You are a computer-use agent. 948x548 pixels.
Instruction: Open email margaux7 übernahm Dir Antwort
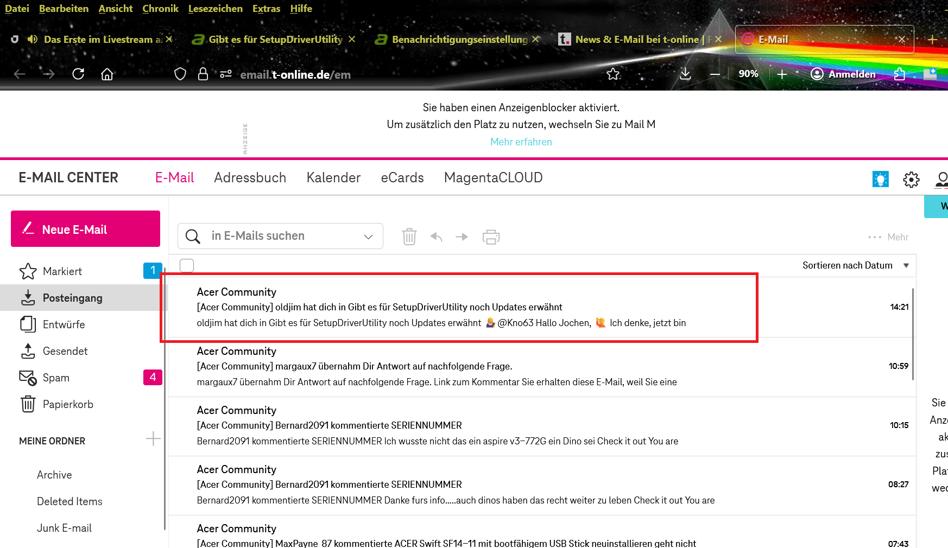pyautogui.click(x=542, y=367)
